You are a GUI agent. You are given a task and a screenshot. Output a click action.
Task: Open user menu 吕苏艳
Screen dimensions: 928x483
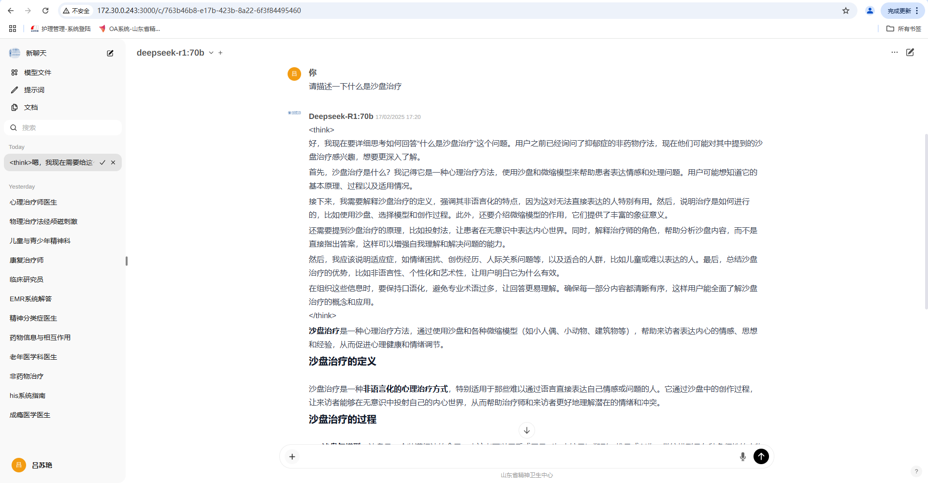63,465
